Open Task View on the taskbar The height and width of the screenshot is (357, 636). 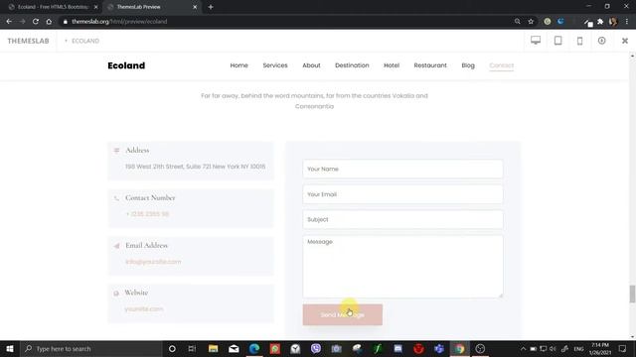(192, 348)
